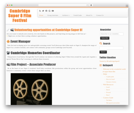Viewport: 134px width, 113px height.
Task: Click the browser reload icon
Action: pos(87,5)
